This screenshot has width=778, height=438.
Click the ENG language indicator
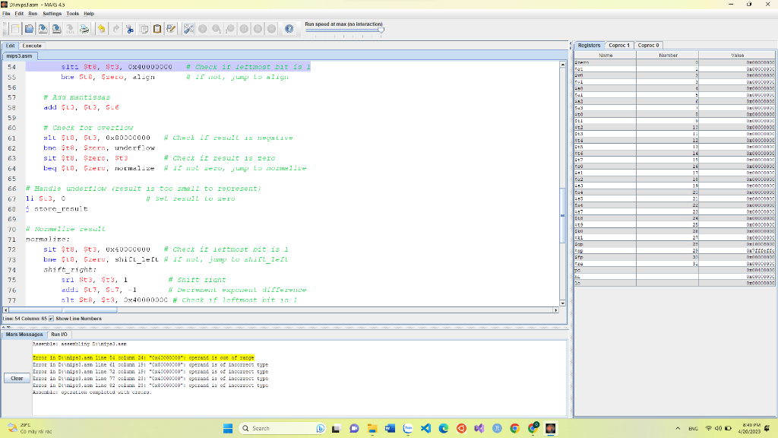[x=693, y=429]
